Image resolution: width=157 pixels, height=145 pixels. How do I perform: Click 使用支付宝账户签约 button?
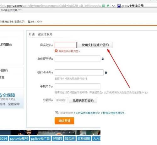click(95, 45)
